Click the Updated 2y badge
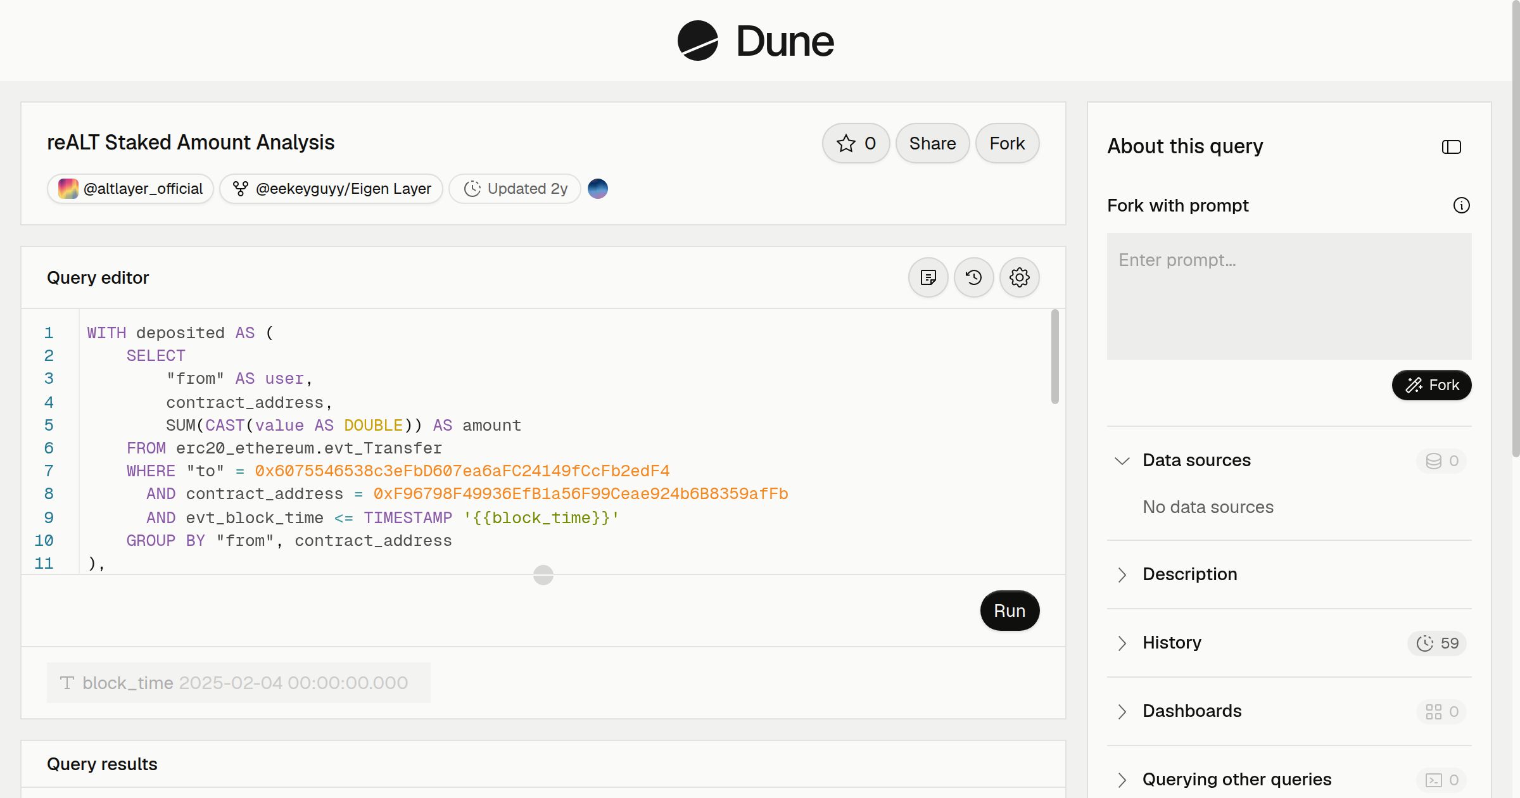Screen dimensions: 1520x798 pyautogui.click(x=515, y=189)
